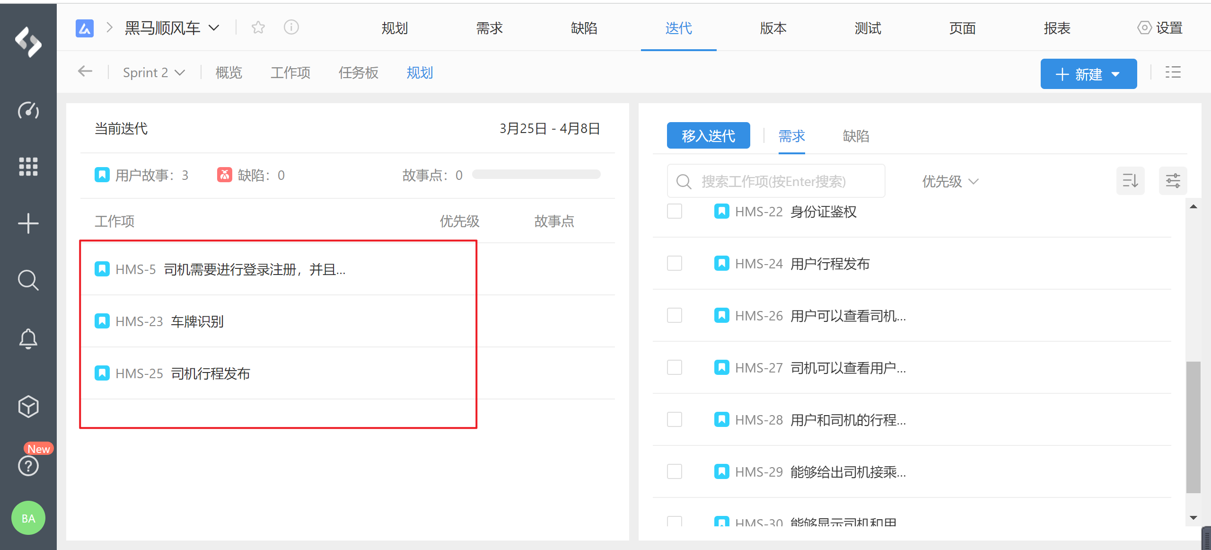
Task: Check the HMS-24 用户行程发布 checkbox
Action: click(675, 263)
